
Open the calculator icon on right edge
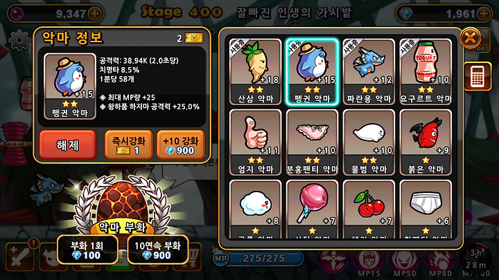pyautogui.click(x=478, y=77)
